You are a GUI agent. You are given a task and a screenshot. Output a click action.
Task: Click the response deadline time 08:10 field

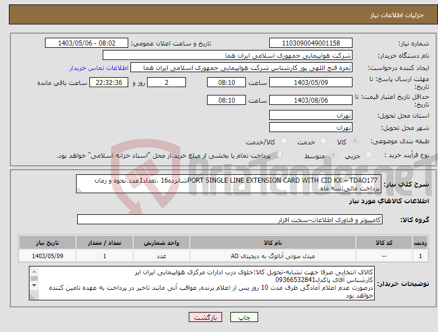226,82
